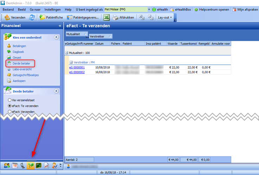Open the Help menu

pos(68,10)
